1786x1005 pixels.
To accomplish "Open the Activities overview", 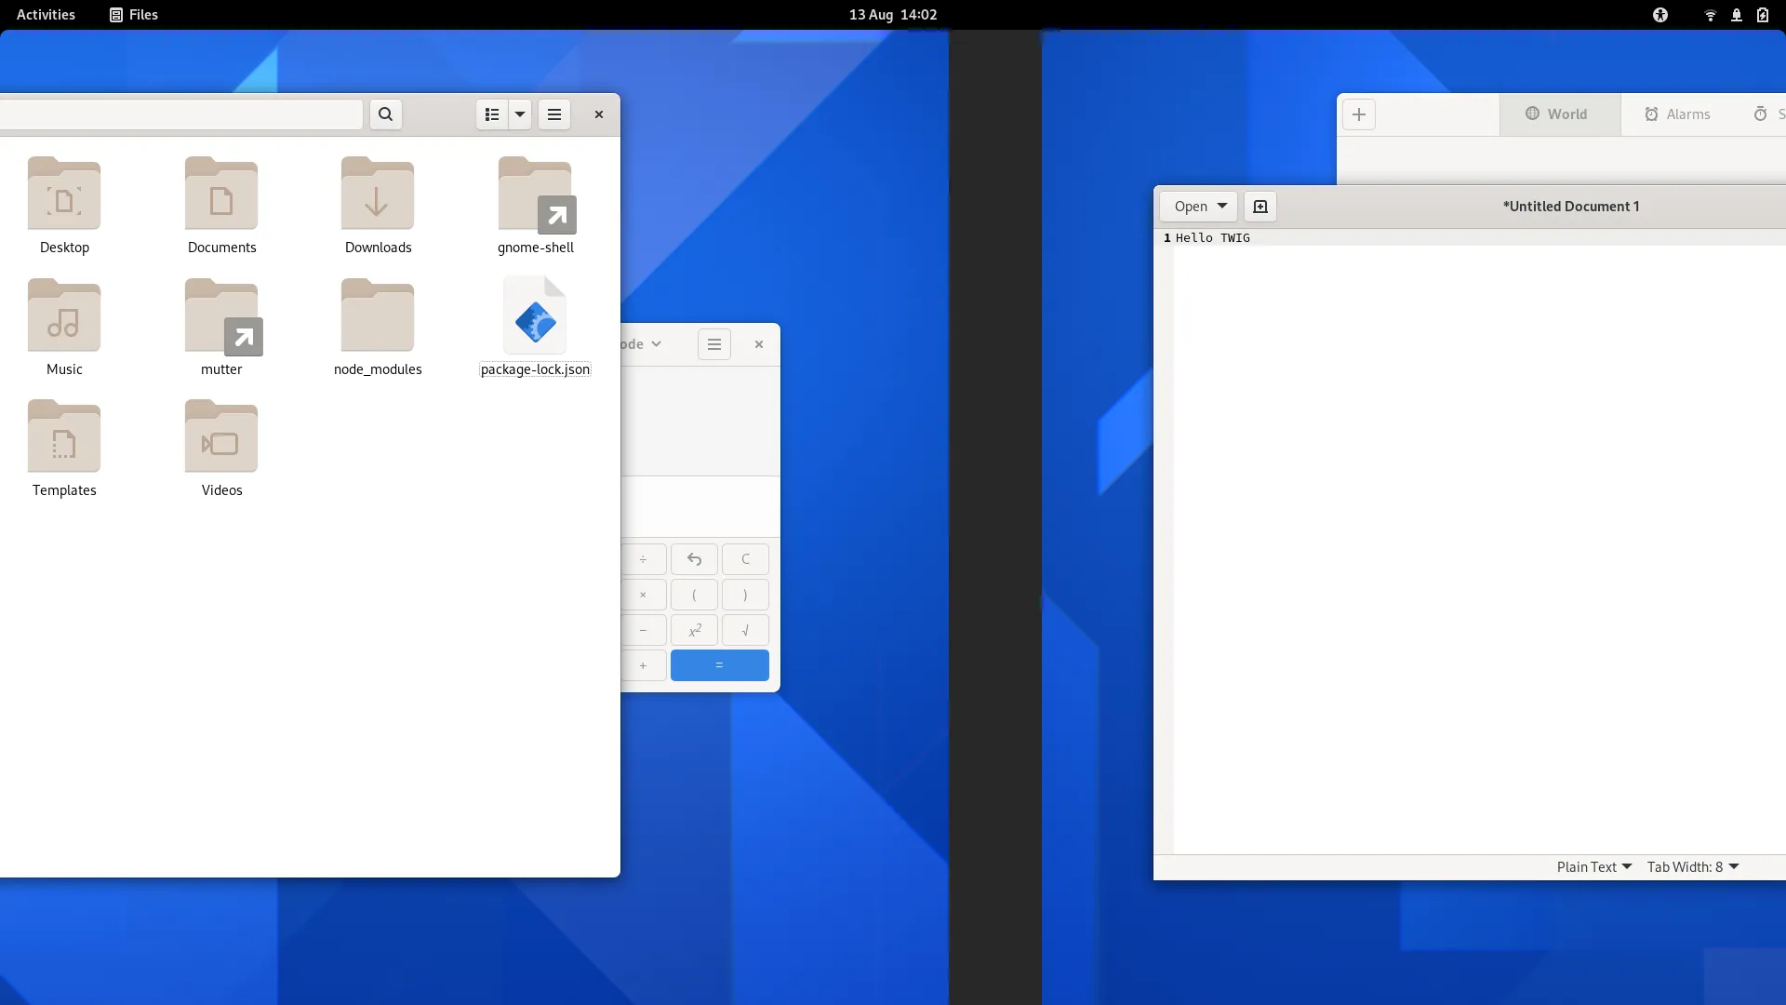I will [46, 15].
